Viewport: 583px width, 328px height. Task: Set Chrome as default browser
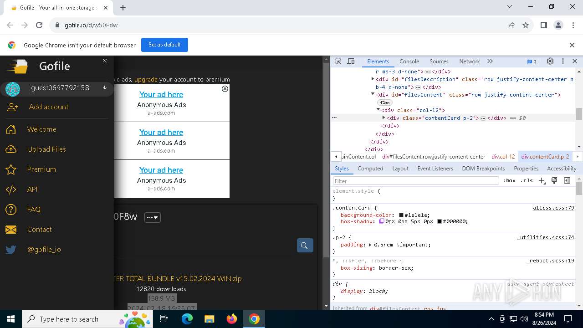tap(164, 45)
